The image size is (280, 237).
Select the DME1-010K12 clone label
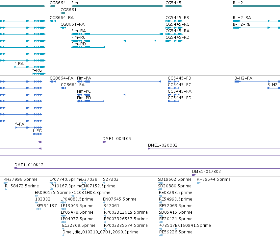pyautogui.click(x=29, y=165)
